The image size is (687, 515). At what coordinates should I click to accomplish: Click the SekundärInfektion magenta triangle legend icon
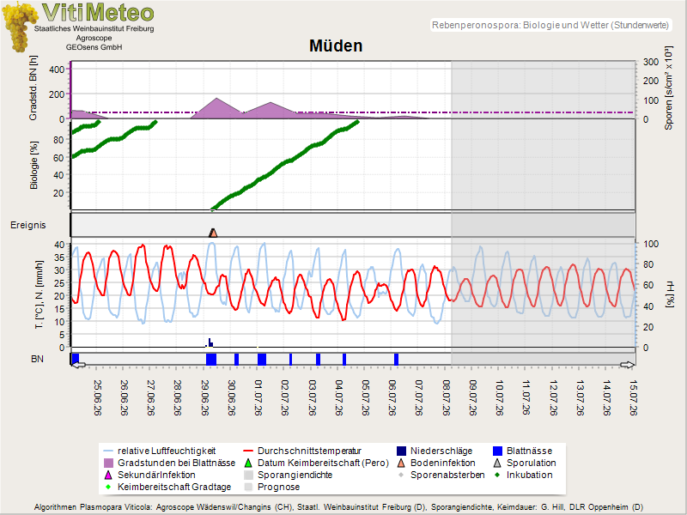[108, 475]
